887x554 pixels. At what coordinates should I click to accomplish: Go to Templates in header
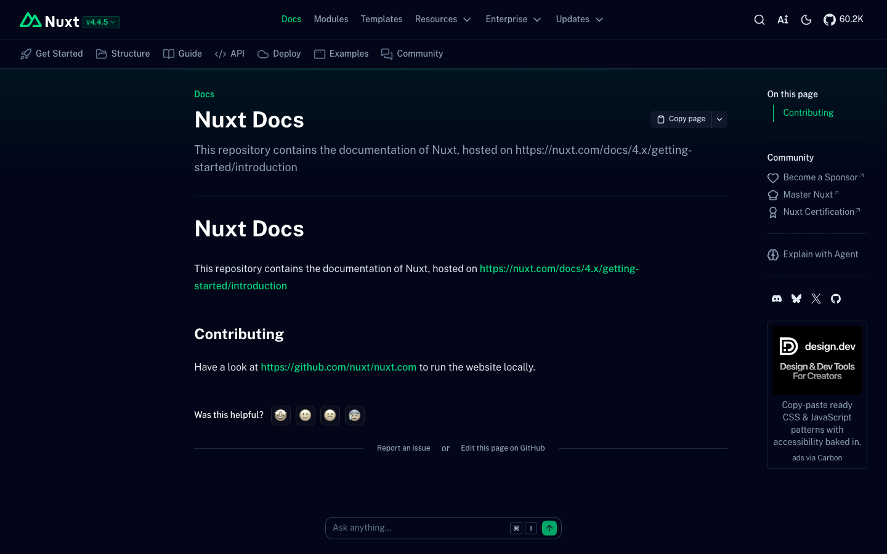point(381,20)
